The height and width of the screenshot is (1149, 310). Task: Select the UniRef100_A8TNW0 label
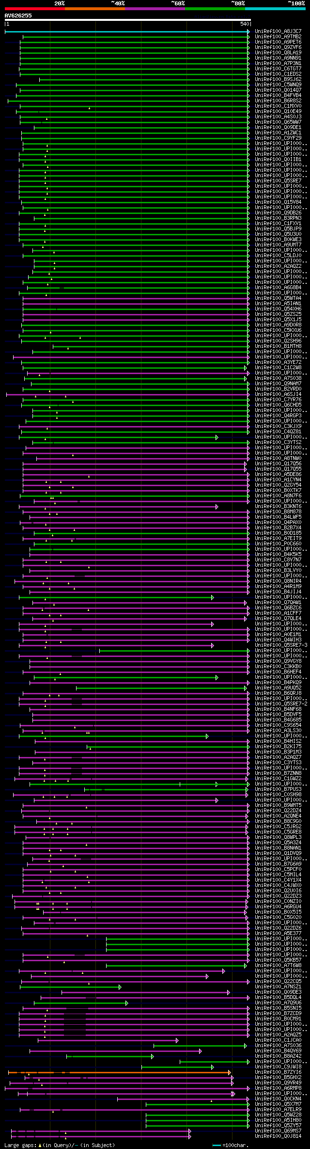click(278, 459)
